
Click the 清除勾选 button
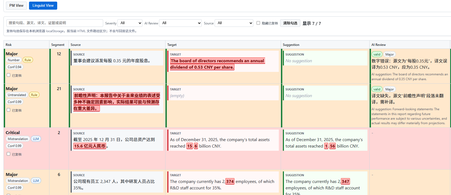(290, 23)
